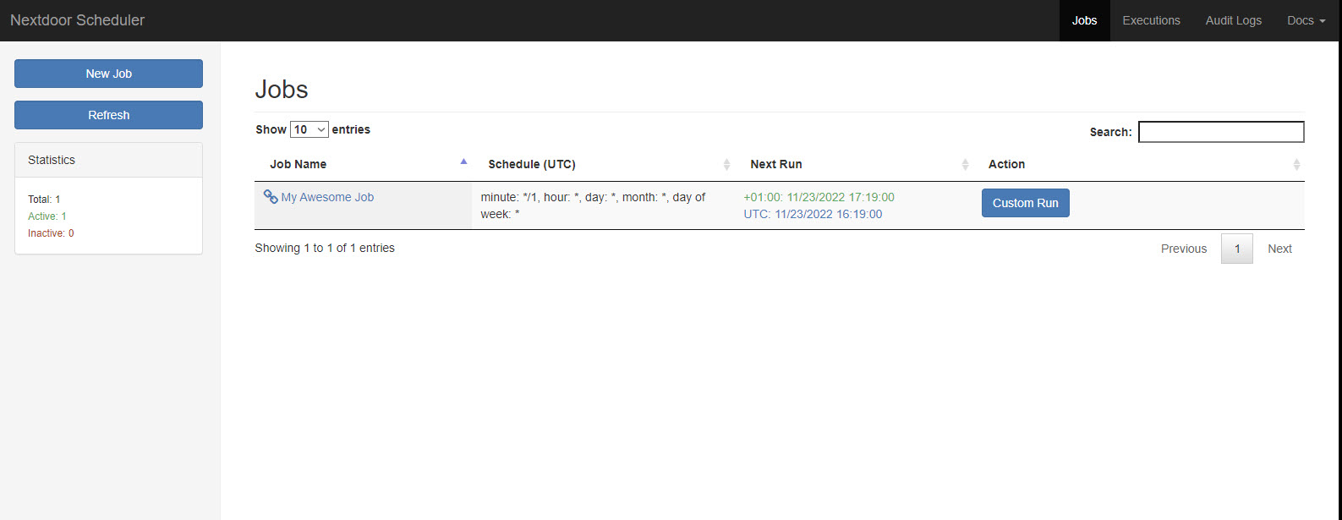Screen dimensions: 1342x520
Task: Open the Executions tab
Action: click(1151, 20)
